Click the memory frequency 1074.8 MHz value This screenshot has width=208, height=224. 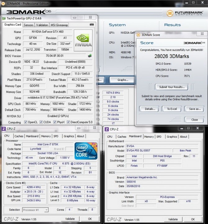point(113,93)
